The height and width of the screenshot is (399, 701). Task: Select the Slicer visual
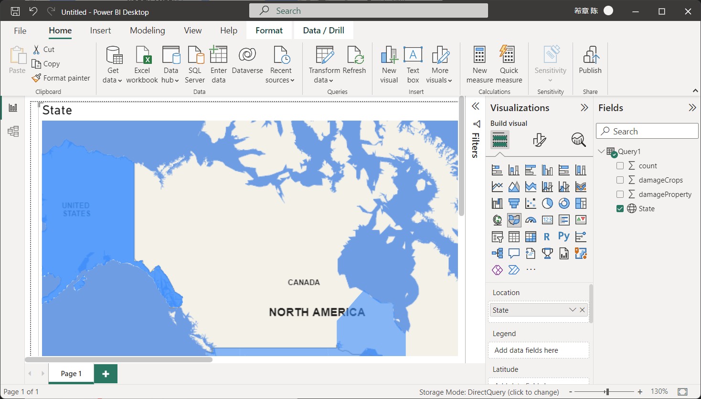(497, 237)
